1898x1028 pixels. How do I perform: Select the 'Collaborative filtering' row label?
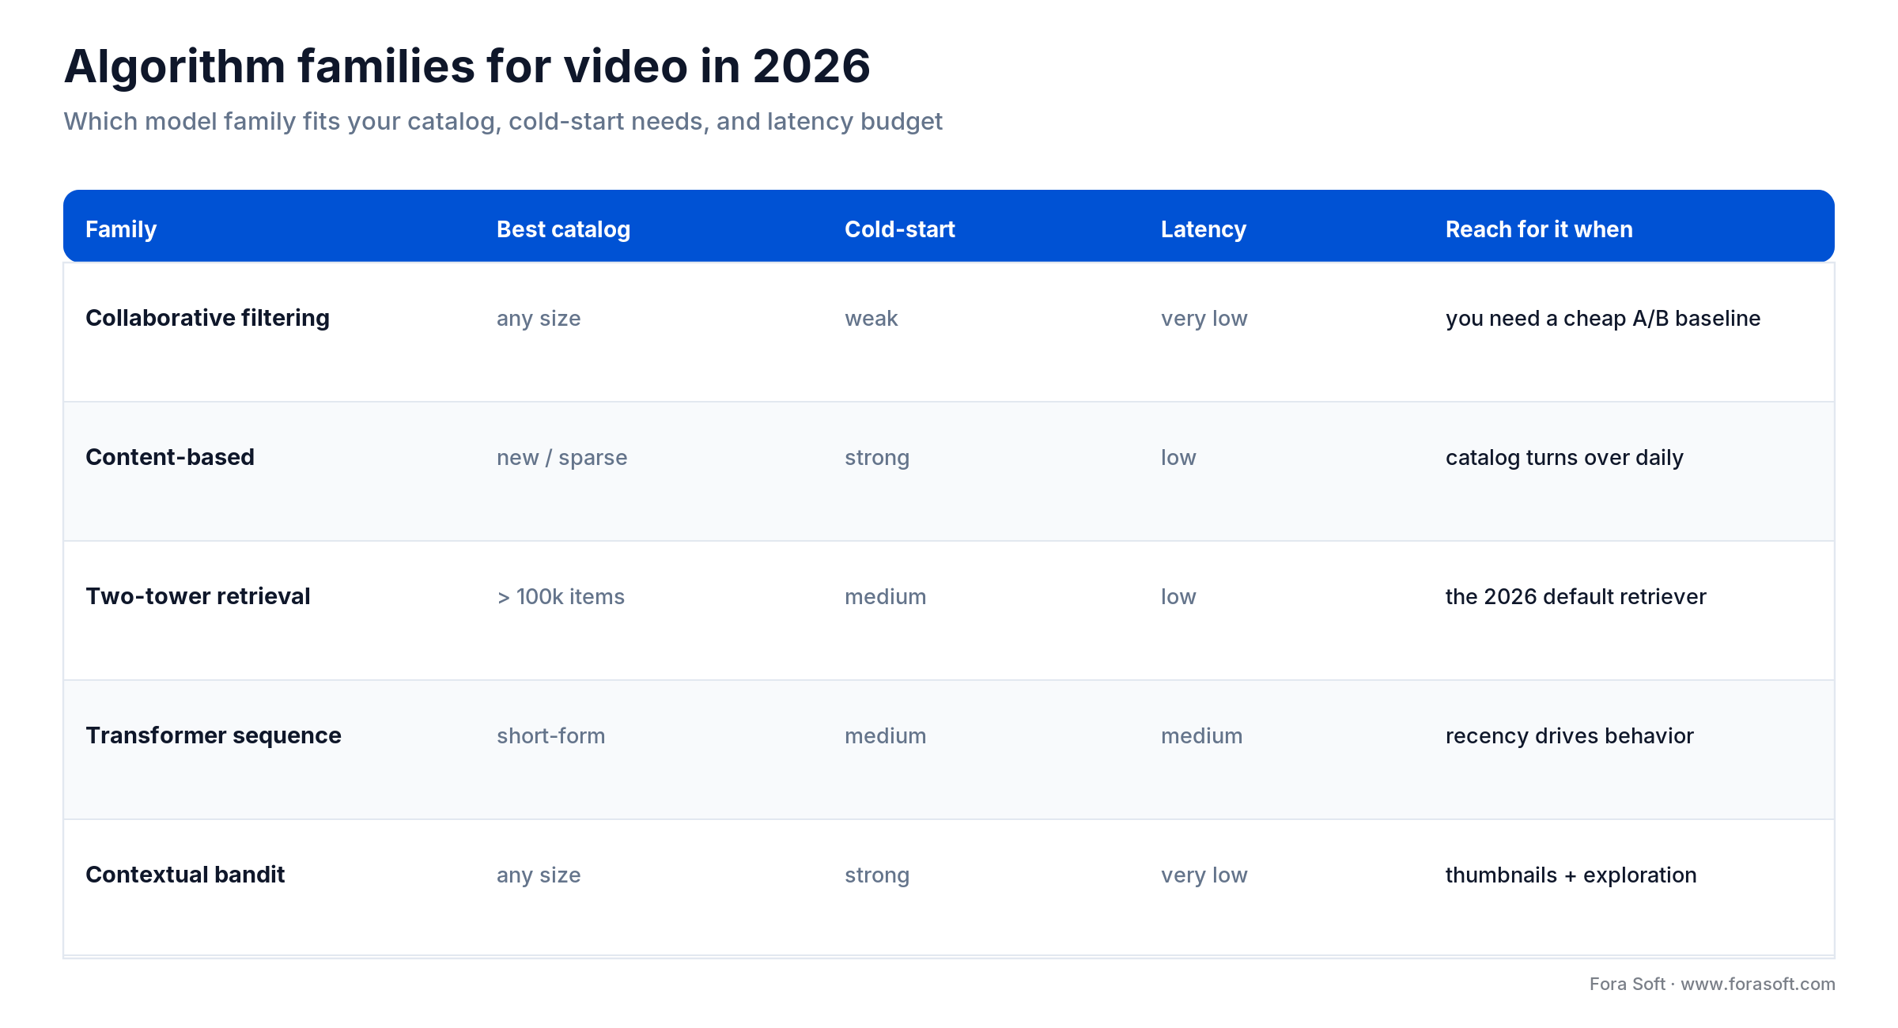pyautogui.click(x=207, y=318)
